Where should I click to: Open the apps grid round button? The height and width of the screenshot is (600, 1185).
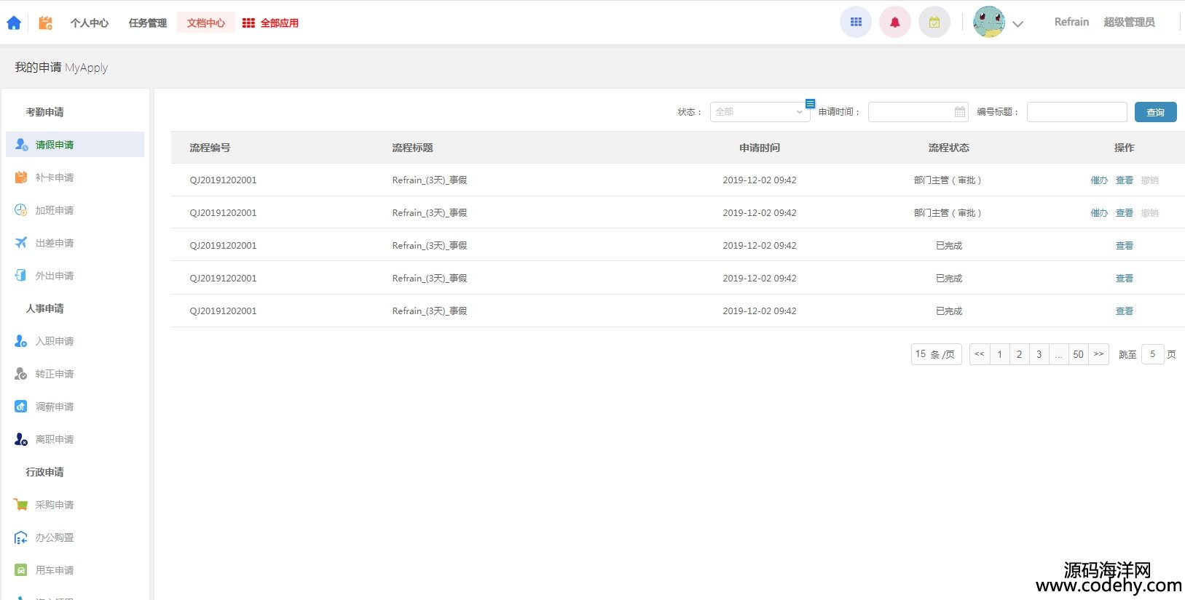click(856, 22)
